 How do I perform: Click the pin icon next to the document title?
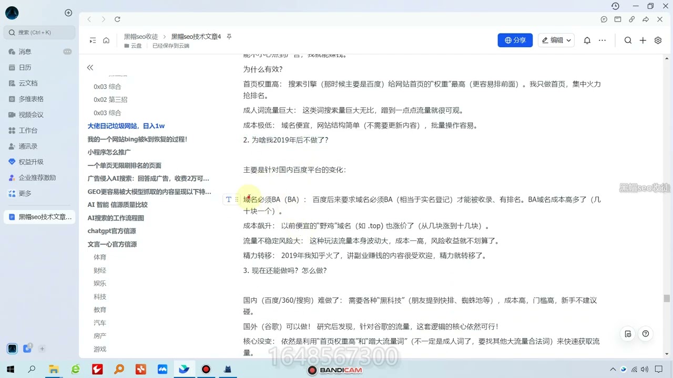click(229, 37)
